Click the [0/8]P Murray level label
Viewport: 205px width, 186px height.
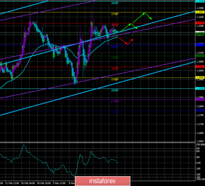115,90
